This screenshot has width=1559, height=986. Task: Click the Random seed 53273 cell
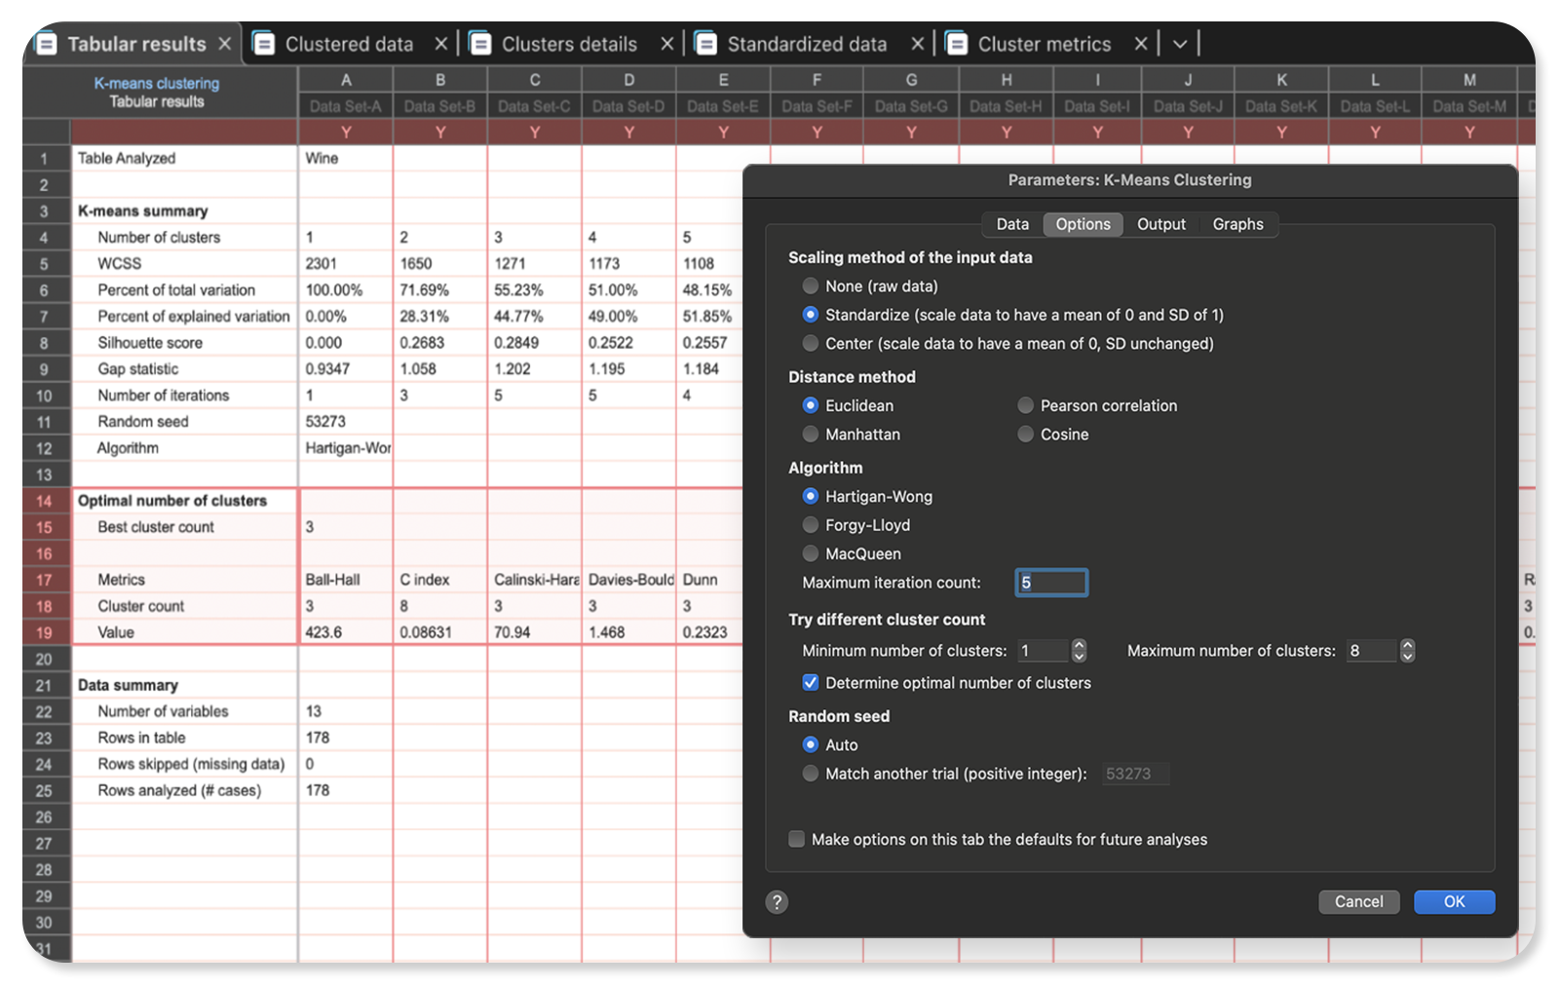pyautogui.click(x=346, y=422)
